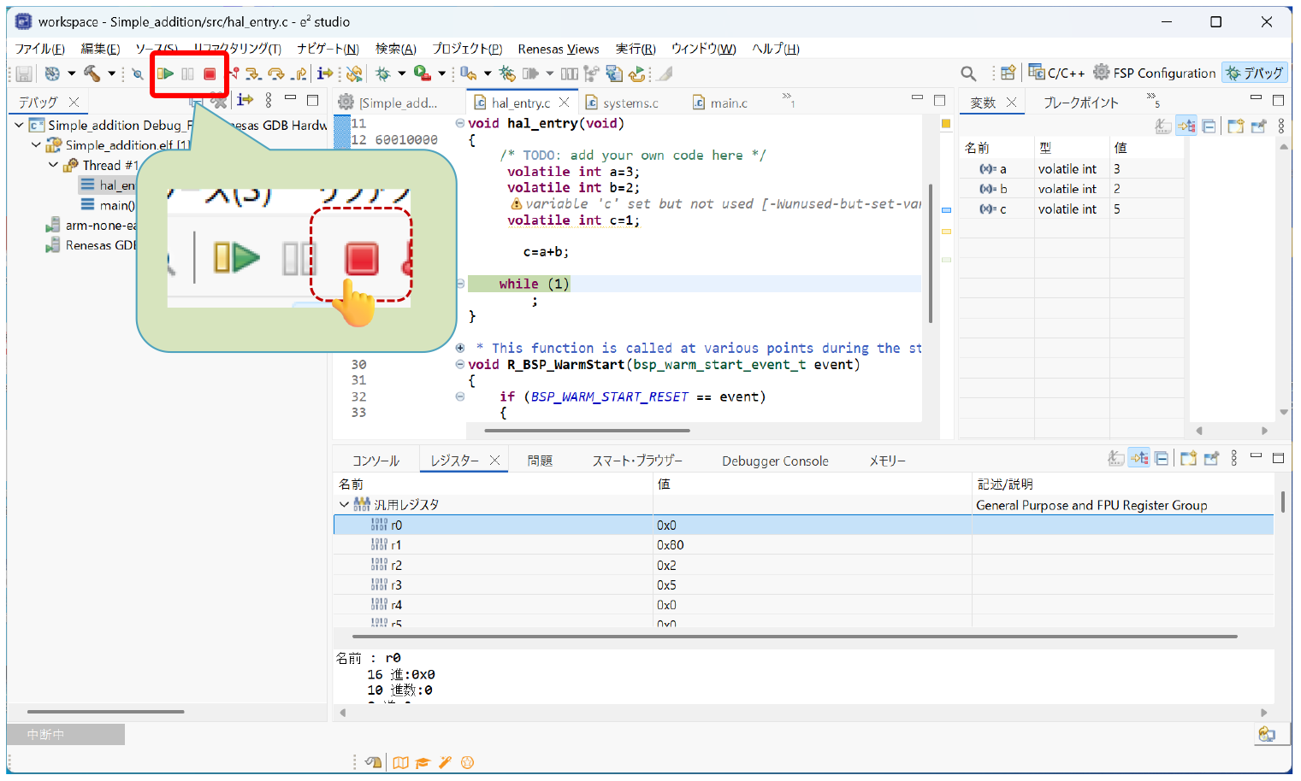Show hidden editor tabs list
1301x781 pixels.
[788, 100]
